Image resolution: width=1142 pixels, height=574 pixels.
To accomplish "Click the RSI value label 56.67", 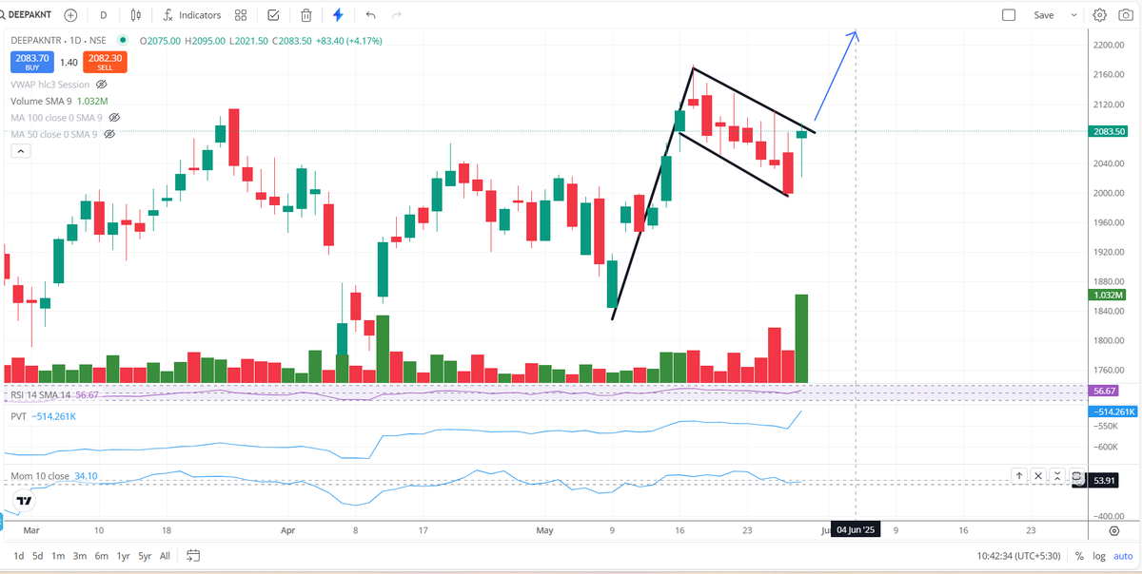I will click(1104, 391).
